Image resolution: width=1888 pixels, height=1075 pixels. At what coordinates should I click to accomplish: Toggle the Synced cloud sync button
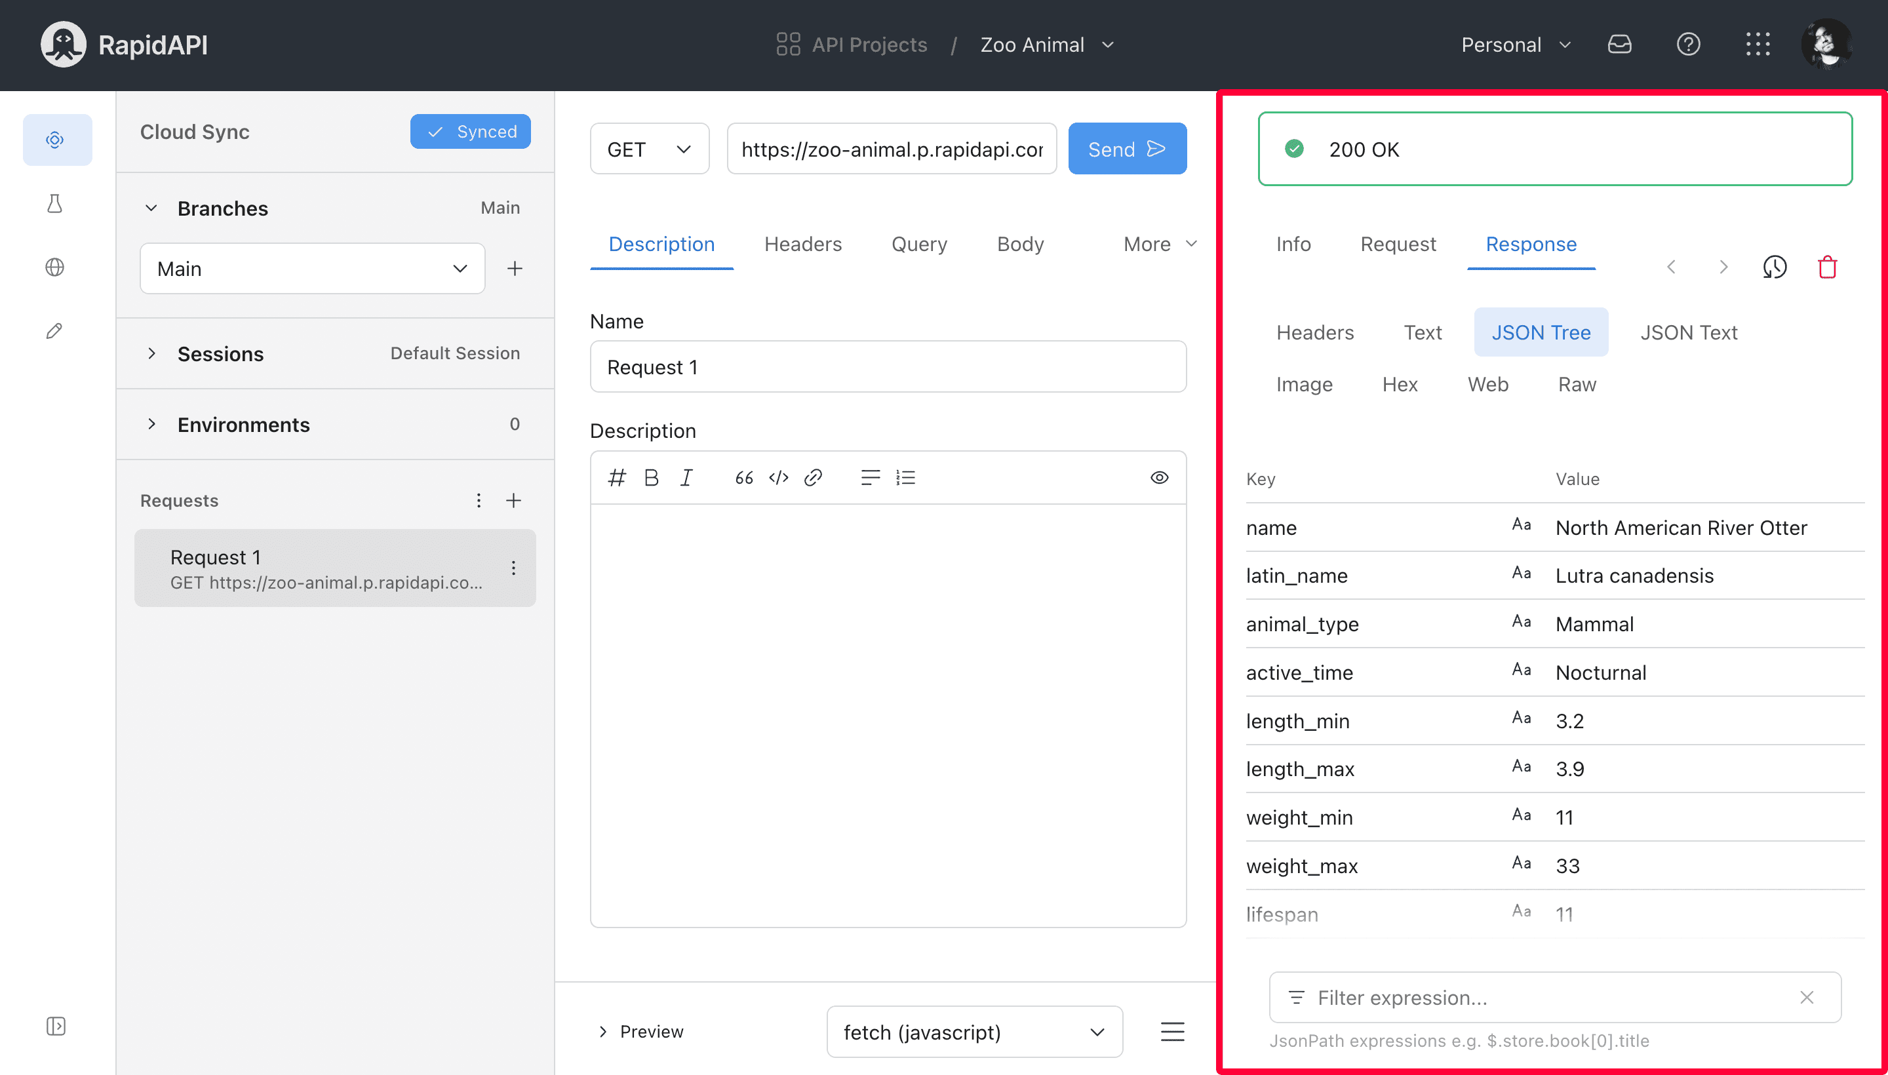point(470,131)
